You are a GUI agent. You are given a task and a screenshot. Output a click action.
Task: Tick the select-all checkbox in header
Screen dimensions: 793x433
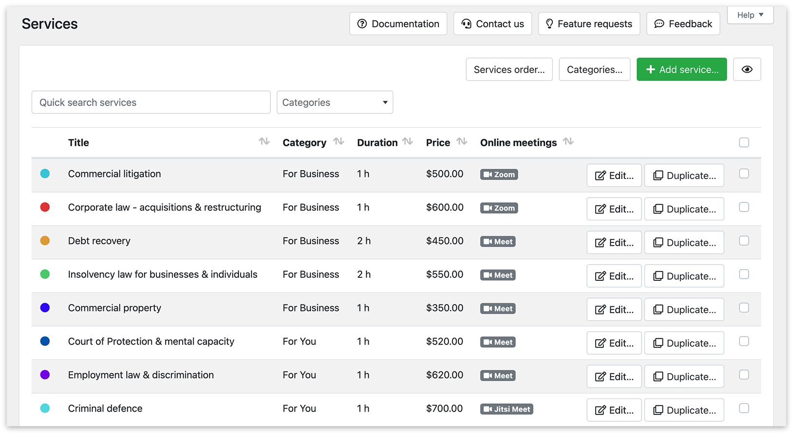744,143
